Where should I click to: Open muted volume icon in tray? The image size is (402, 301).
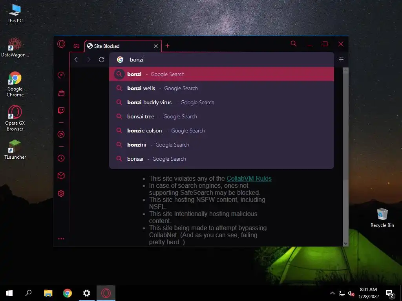tap(351, 293)
